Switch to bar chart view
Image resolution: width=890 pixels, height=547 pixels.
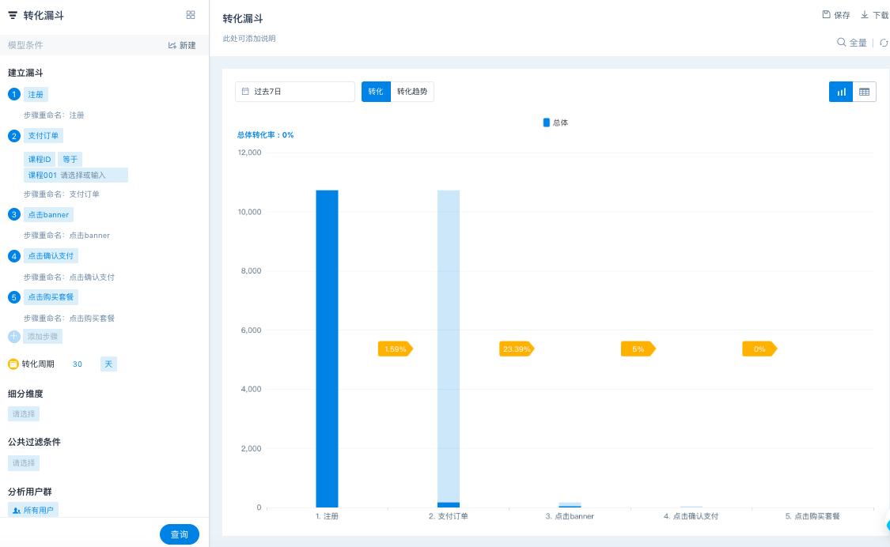841,92
